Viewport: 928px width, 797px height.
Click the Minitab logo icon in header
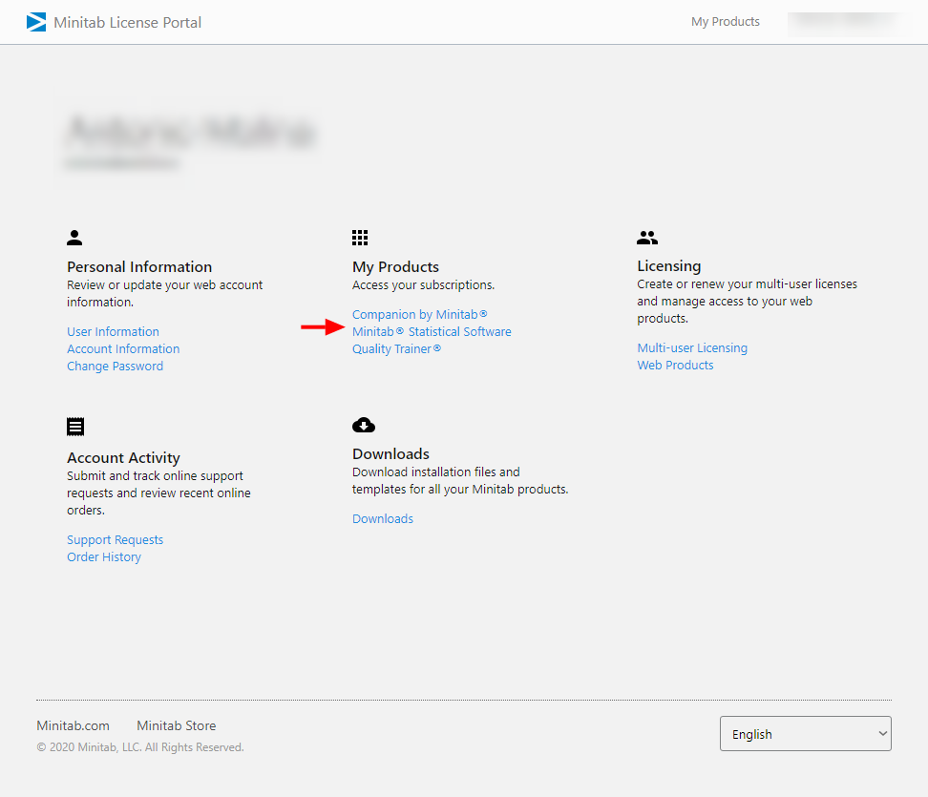pyautogui.click(x=36, y=22)
